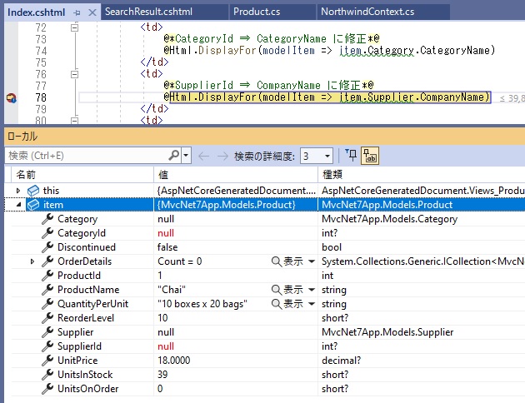Collapse the code block at line 76
The width and height of the screenshot is (525, 403).
[x=75, y=74]
